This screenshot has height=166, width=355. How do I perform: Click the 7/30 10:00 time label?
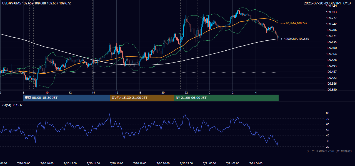point(47,164)
